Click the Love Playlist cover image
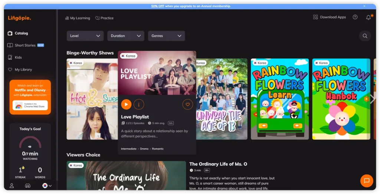380x194 pixels. pyautogui.click(x=157, y=73)
